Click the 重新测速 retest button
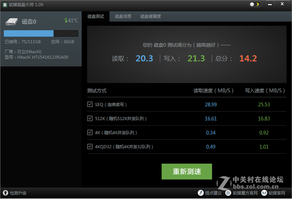The width and height of the screenshot is (292, 199). pyautogui.click(x=187, y=172)
